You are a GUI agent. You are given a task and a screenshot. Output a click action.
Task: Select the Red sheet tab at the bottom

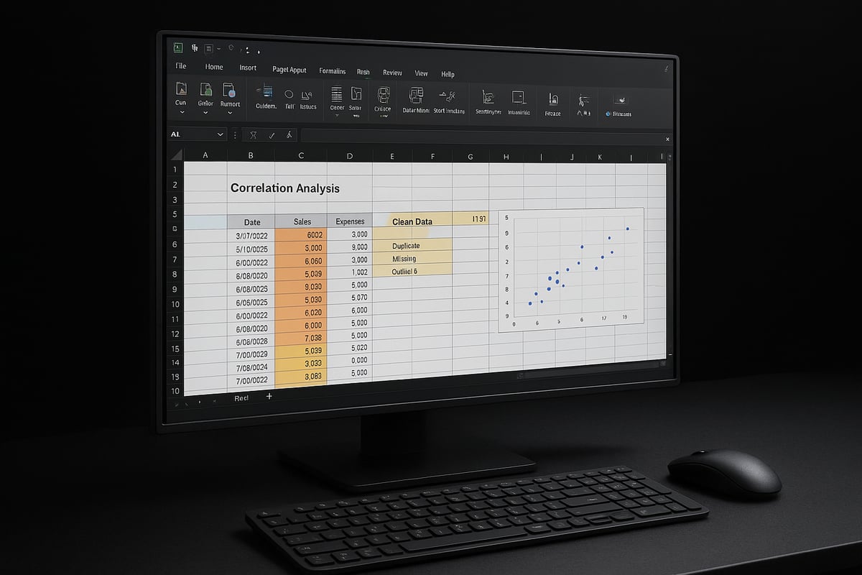[241, 397]
